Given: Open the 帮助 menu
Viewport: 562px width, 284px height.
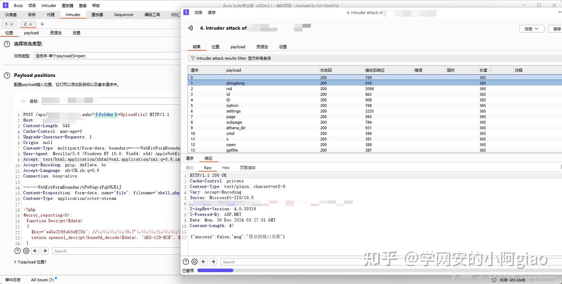Looking at the screenshot, I should click(96, 6).
